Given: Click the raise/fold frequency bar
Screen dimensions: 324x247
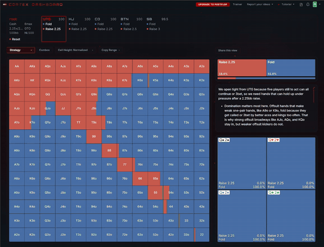Looking at the screenshot, I should [x=266, y=78].
